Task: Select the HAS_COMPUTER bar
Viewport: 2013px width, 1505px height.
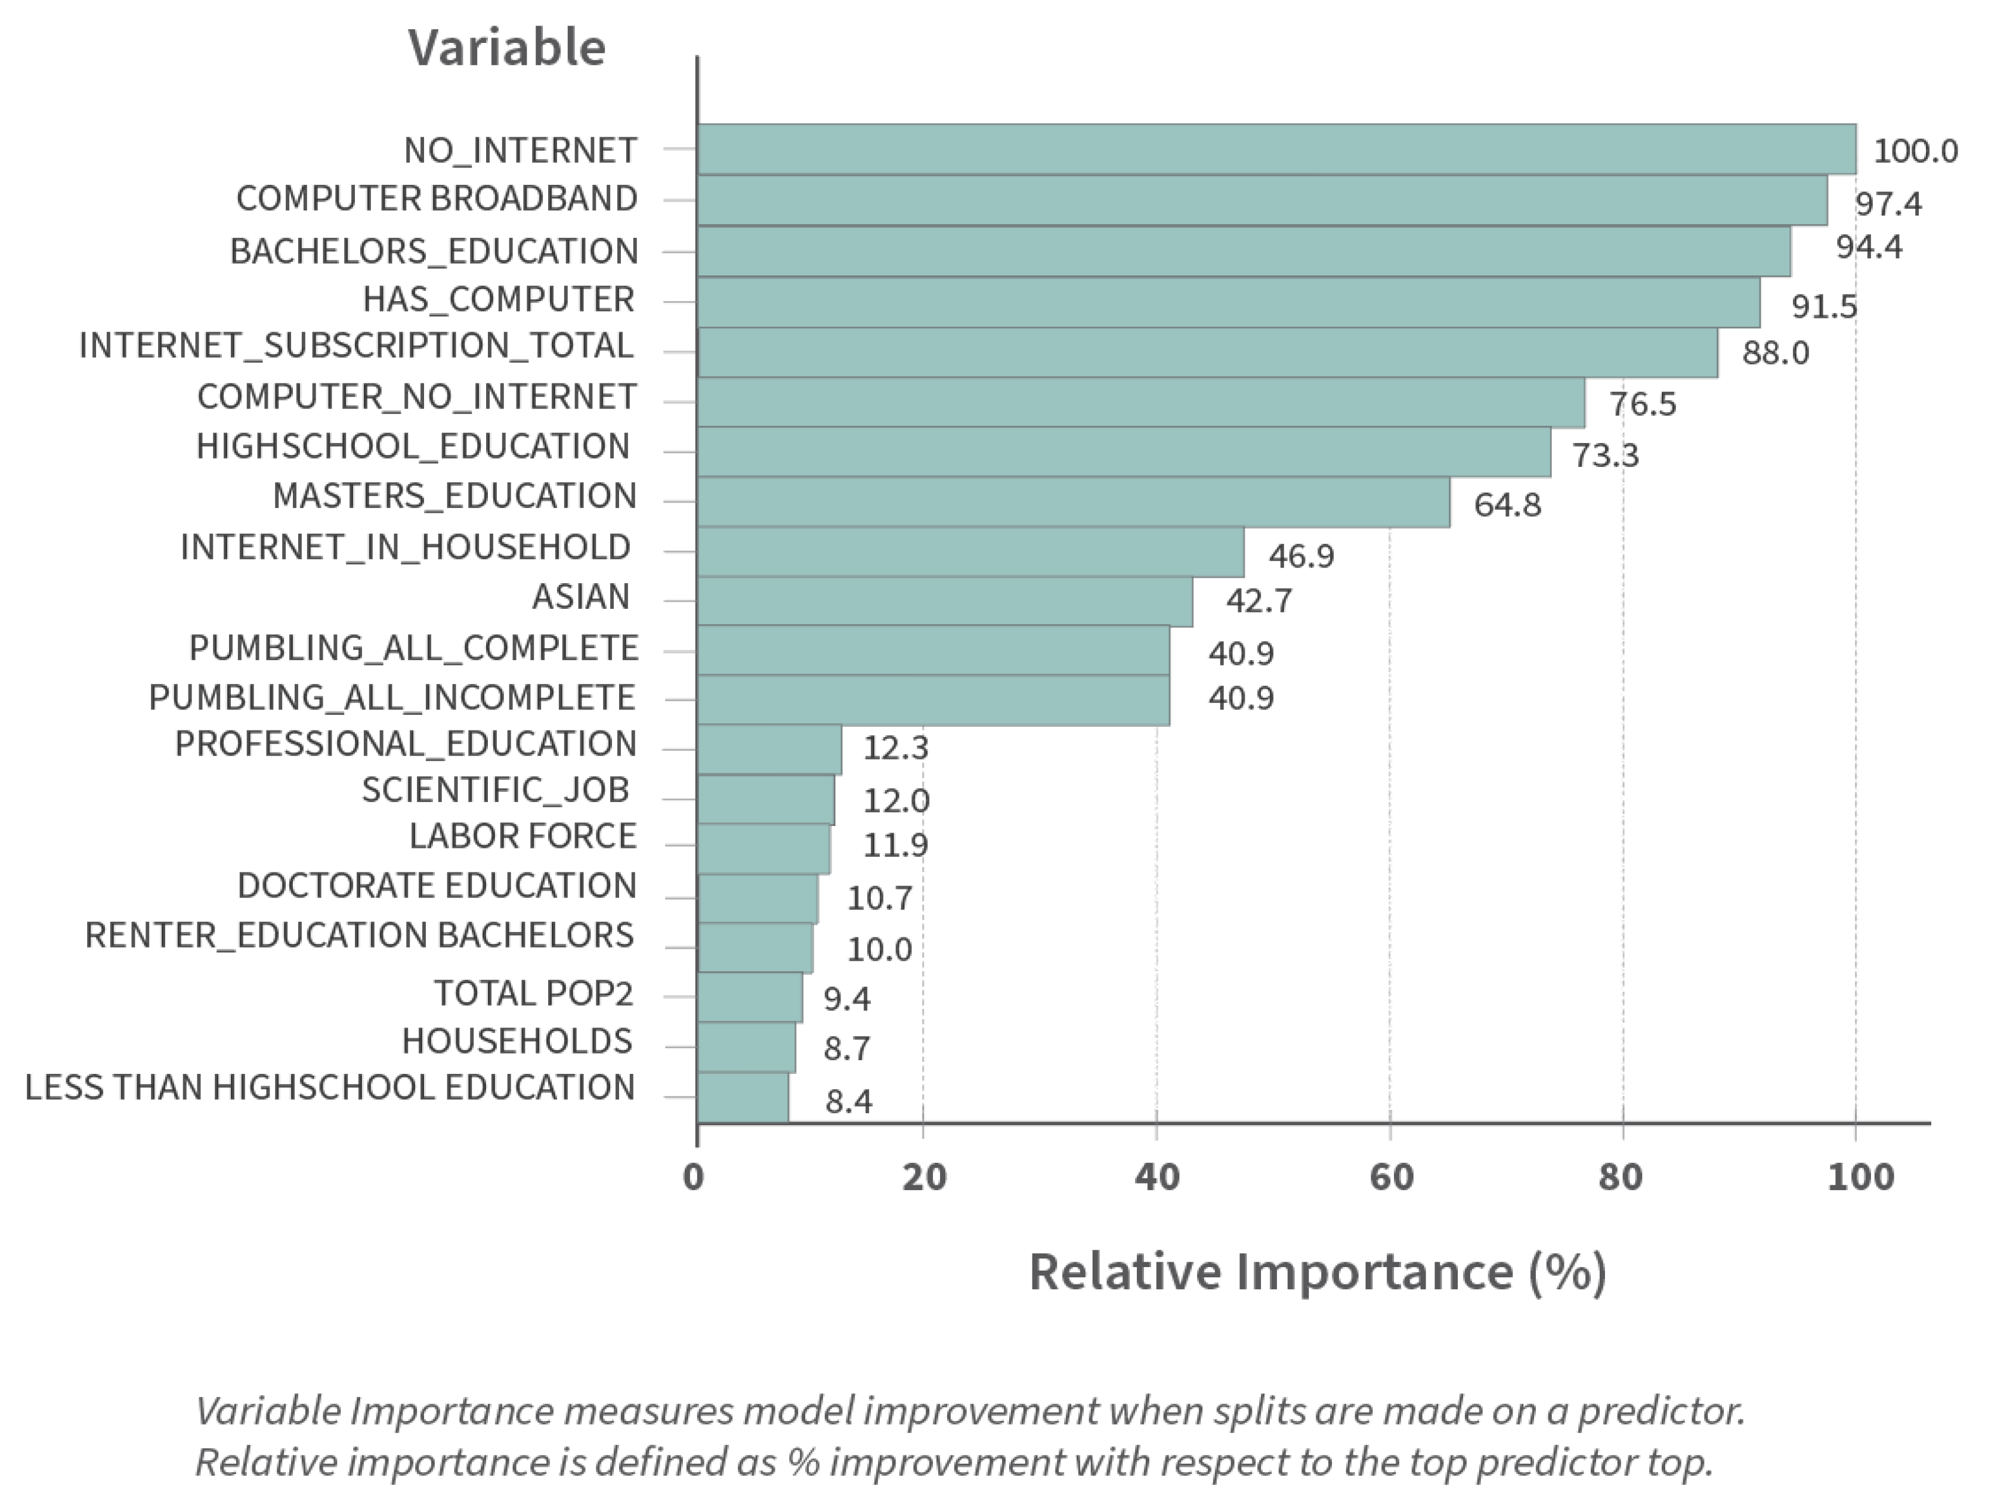Action: pyautogui.click(x=1227, y=302)
